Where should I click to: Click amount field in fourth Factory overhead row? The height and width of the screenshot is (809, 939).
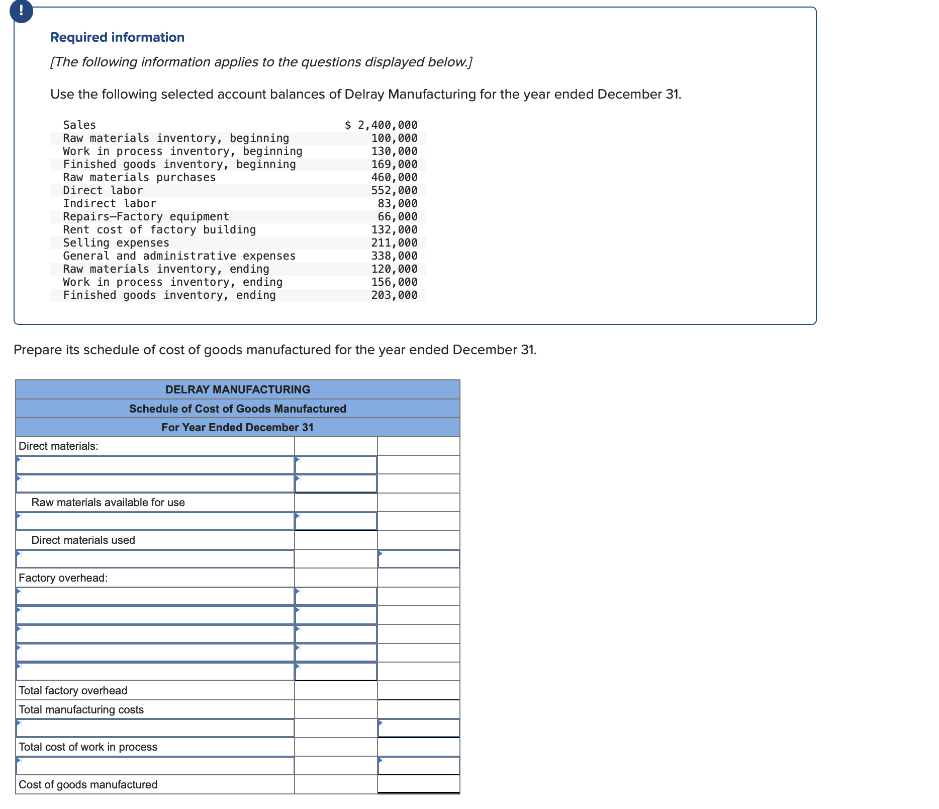(336, 653)
